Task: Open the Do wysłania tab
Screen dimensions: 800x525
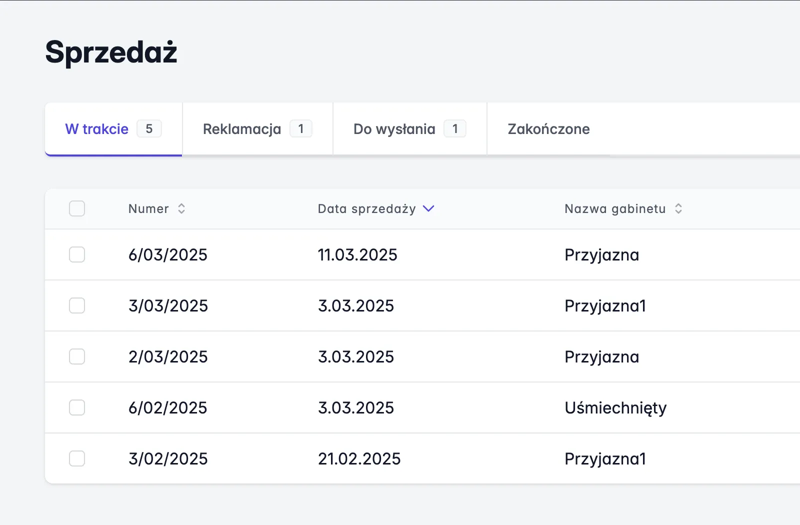Action: point(394,128)
